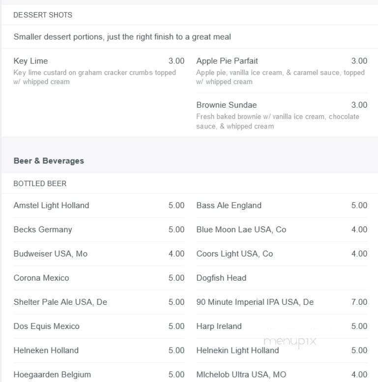Click the Hoegaarden Belgium entry
Viewport: 378px width, 382px height.
52,374
